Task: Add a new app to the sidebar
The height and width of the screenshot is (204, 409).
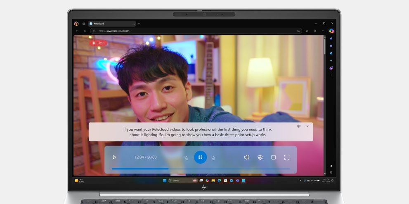Action: tap(331, 75)
